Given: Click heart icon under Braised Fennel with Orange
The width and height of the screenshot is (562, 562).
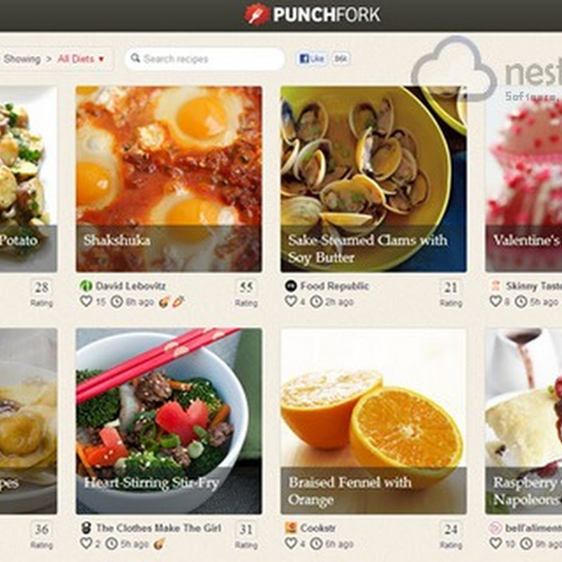Looking at the screenshot, I should (x=291, y=543).
